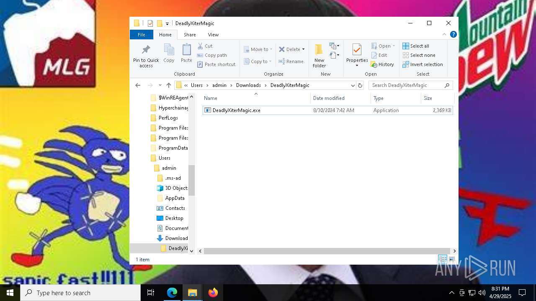Image resolution: width=536 pixels, height=301 pixels.
Task: Launch Microsoft Edge from taskbar
Action: coord(172,293)
